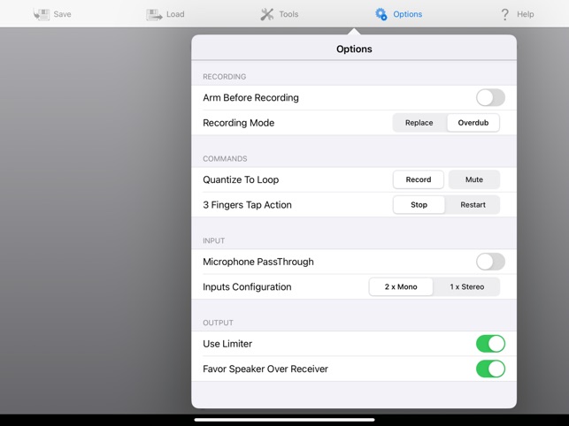Select Replace recording mode
Screen dimensions: 569x426
(419, 123)
